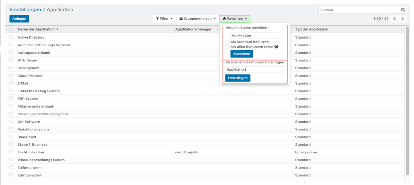414x185 pixels.
Task: Tick the TestApplikation row checkbox
Action: coord(11,152)
